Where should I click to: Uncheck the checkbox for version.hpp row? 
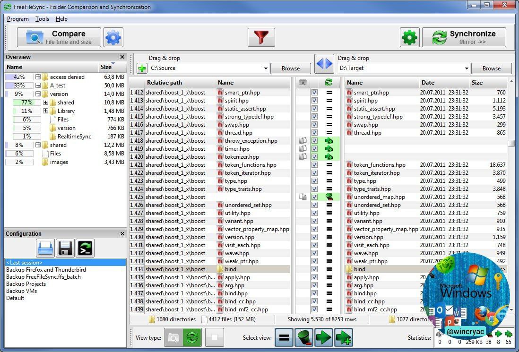(x=314, y=237)
